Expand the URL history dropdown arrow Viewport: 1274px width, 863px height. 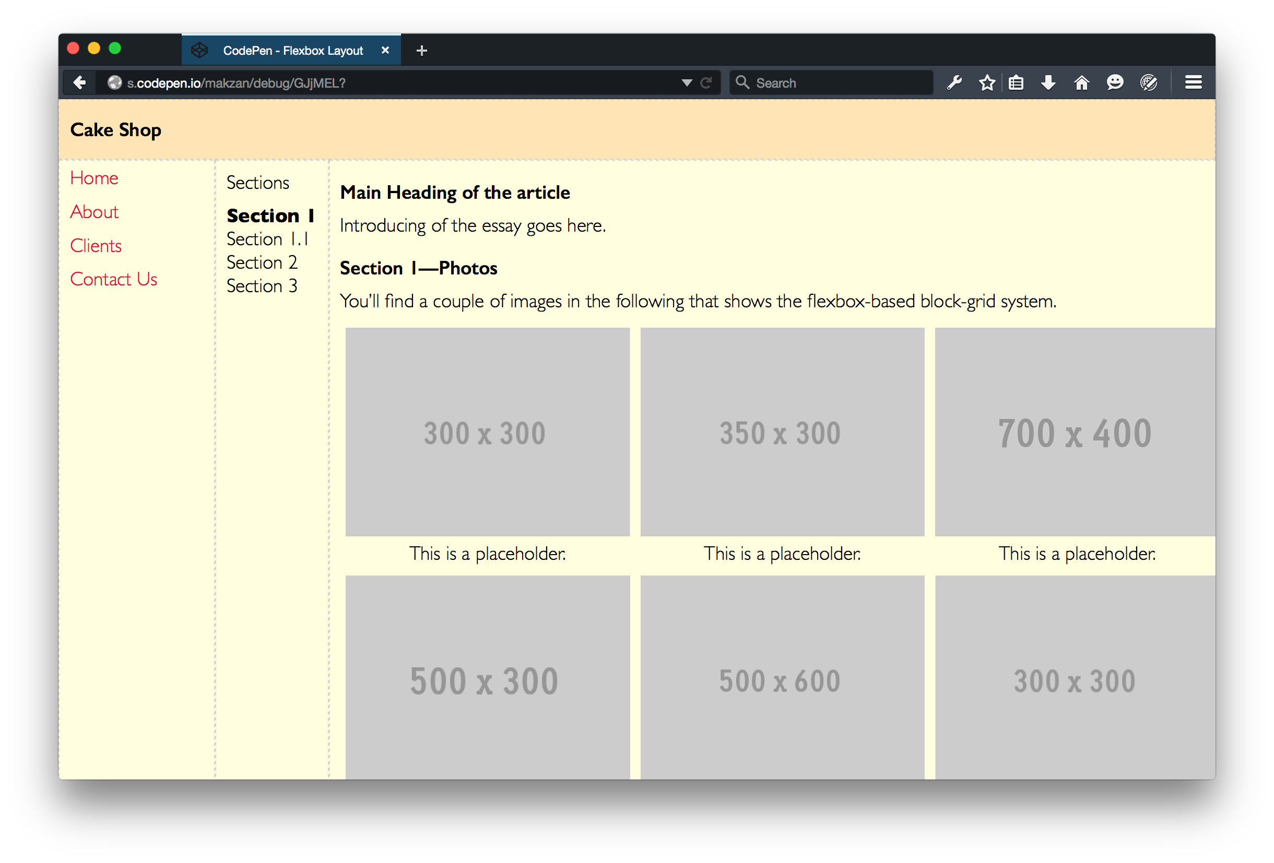686,83
